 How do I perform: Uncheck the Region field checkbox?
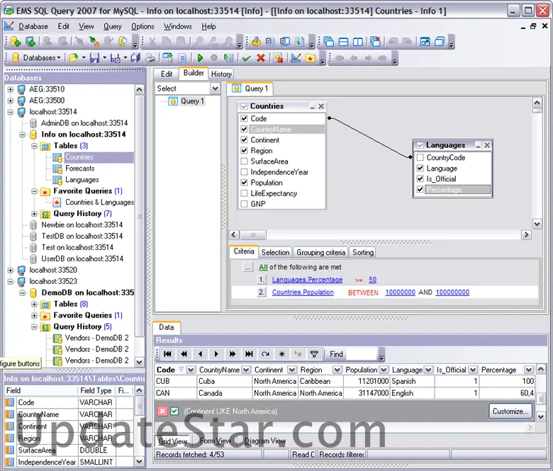click(x=244, y=150)
